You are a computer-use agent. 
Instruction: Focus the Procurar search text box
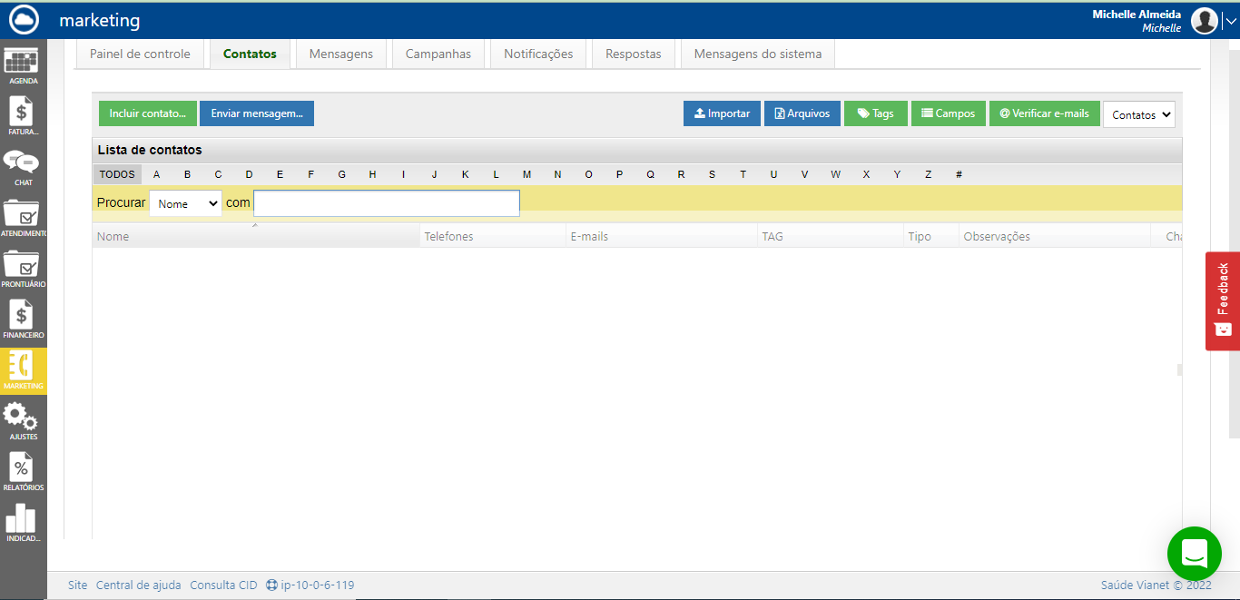coord(387,203)
